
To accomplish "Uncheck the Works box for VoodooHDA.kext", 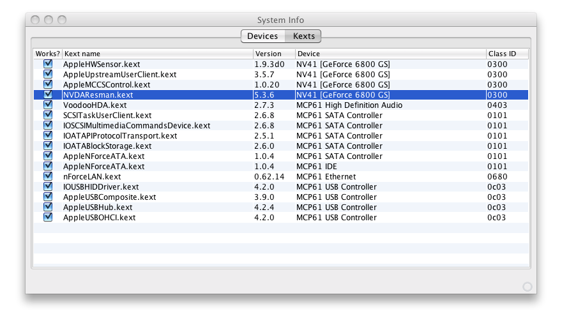I will point(48,105).
